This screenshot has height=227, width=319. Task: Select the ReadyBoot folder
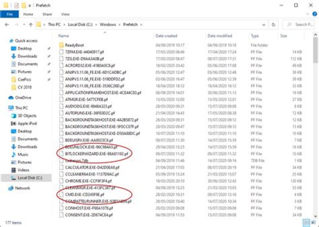coord(74,45)
